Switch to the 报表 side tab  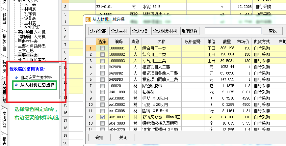(4, 141)
